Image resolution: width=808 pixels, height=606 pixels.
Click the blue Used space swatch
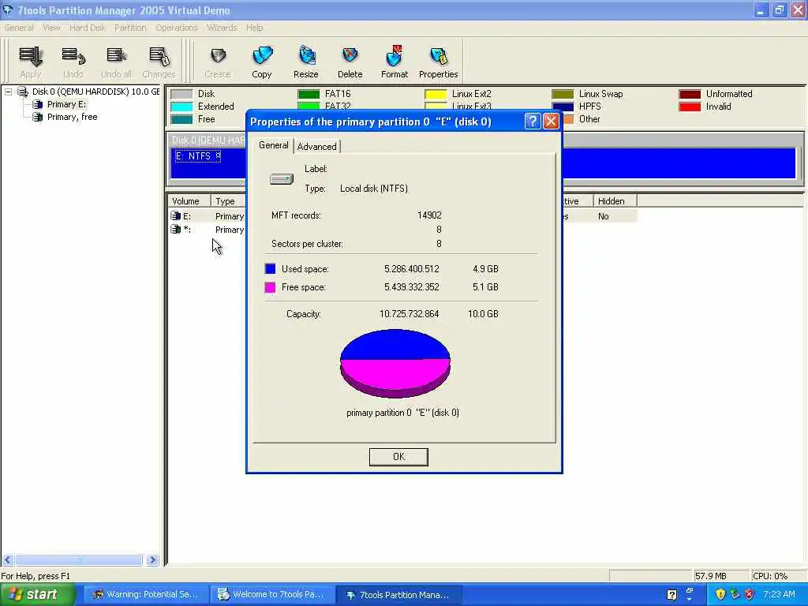[x=270, y=268]
